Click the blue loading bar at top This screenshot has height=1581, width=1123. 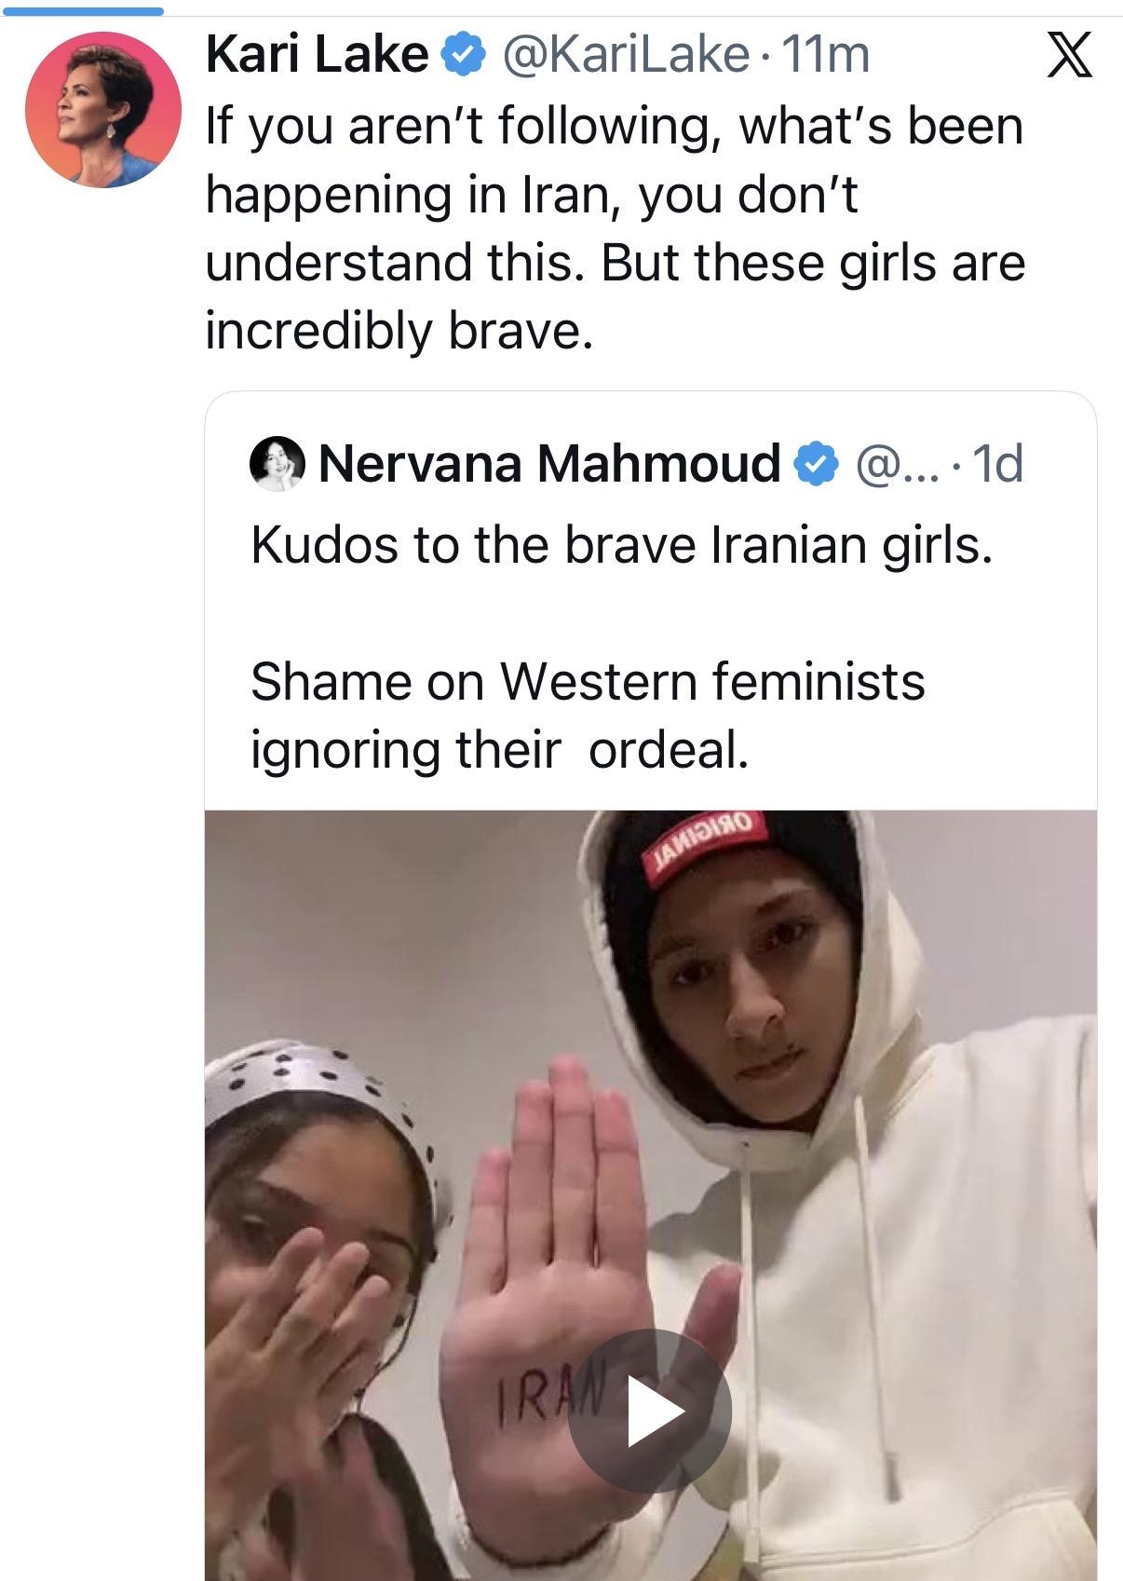click(82, 10)
